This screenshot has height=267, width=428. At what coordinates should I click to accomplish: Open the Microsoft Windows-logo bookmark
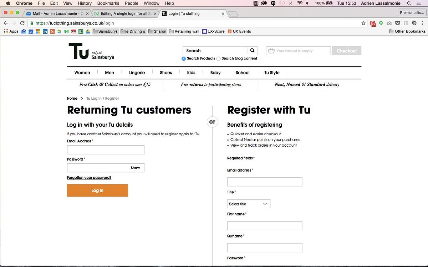point(38,31)
